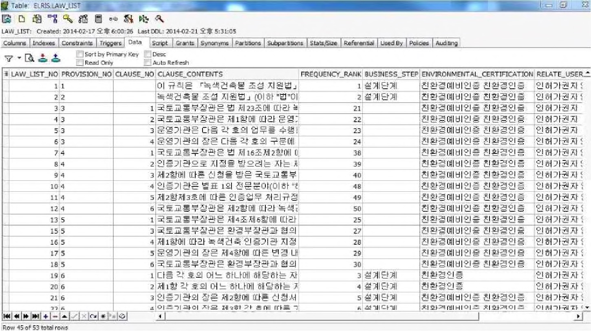Screen dimensions: 591x331
Task: Open the Subpartitions tab
Action: pos(285,43)
